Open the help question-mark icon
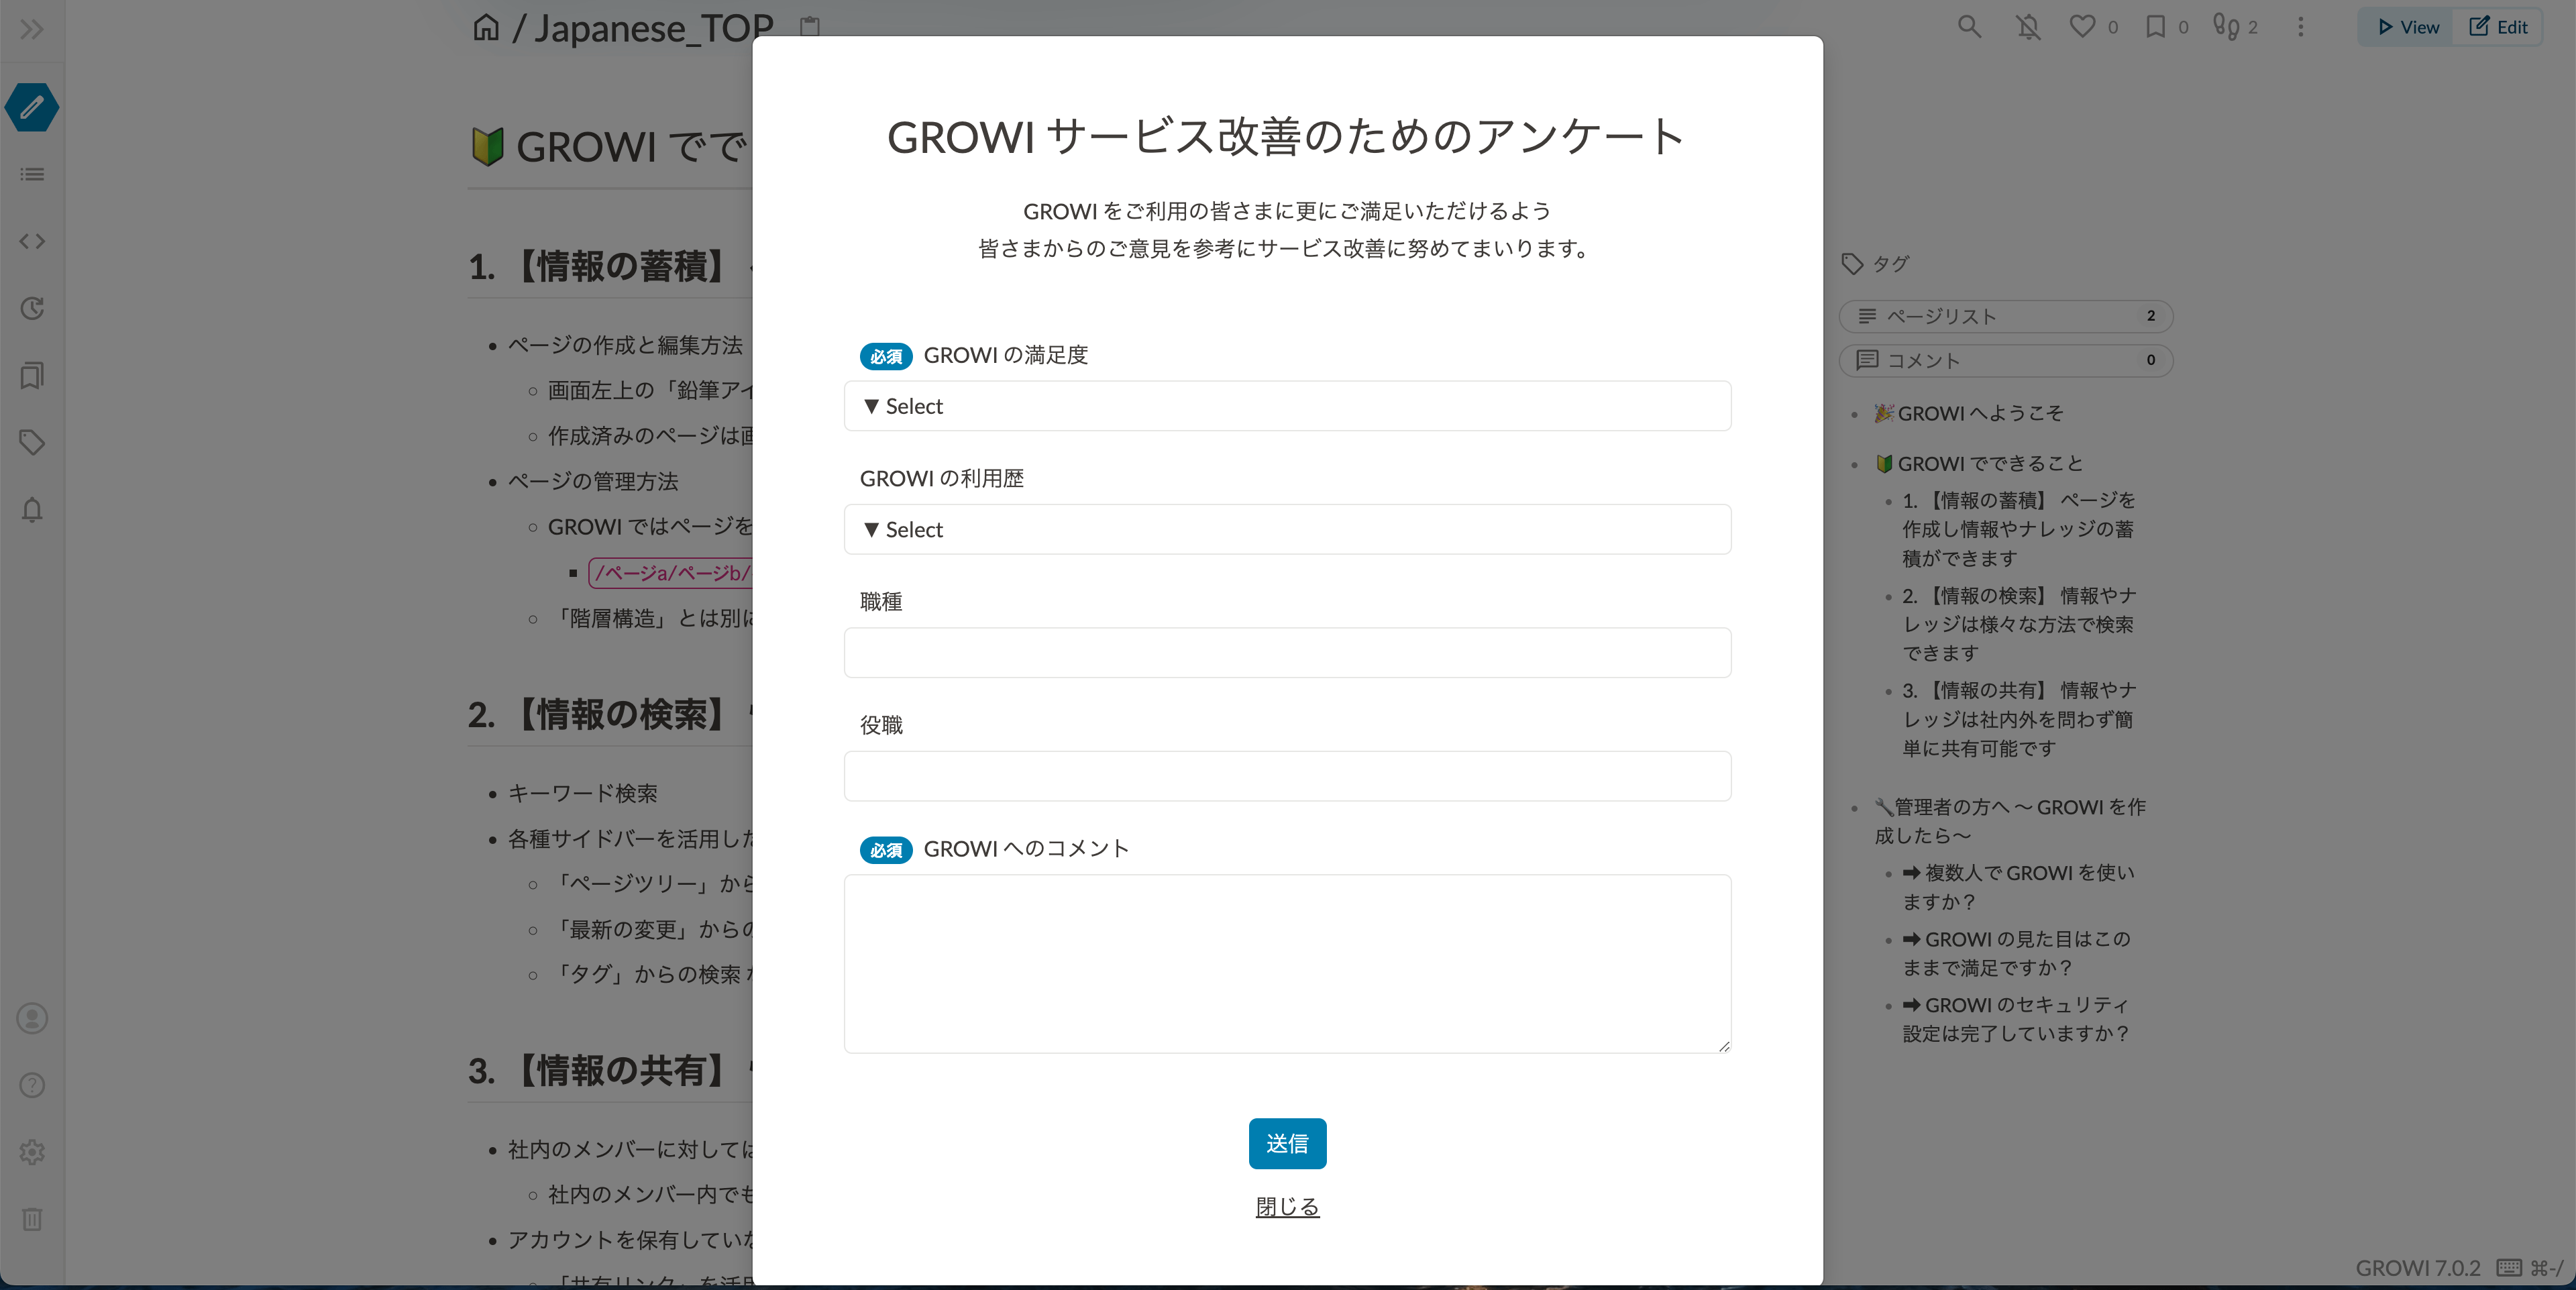Viewport: 2576px width, 1290px height. point(32,1085)
